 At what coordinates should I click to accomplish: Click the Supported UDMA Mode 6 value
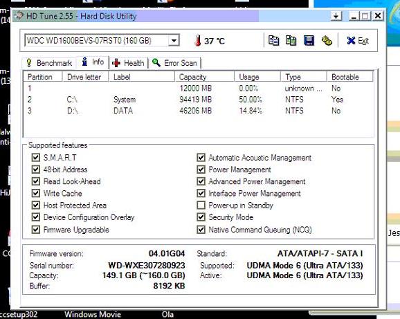(305, 266)
